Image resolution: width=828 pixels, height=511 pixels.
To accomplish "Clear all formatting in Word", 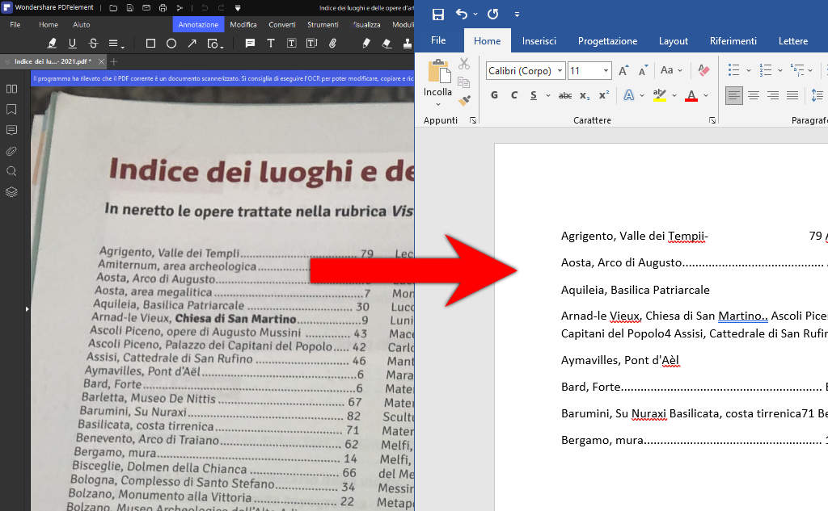I will 703,69.
